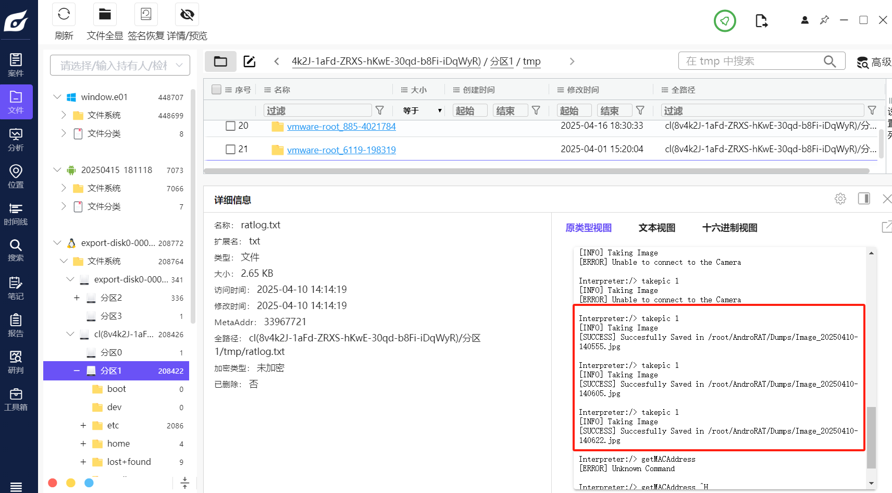892x493 pixels.
Task: Click the name 过滤 filter field
Action: (x=318, y=110)
